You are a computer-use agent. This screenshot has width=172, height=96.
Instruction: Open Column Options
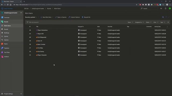(x=74, y=17)
